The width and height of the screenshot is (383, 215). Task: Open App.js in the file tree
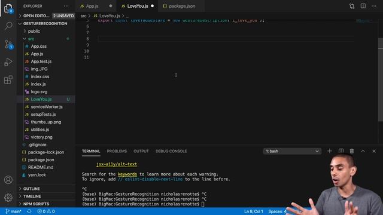37,54
